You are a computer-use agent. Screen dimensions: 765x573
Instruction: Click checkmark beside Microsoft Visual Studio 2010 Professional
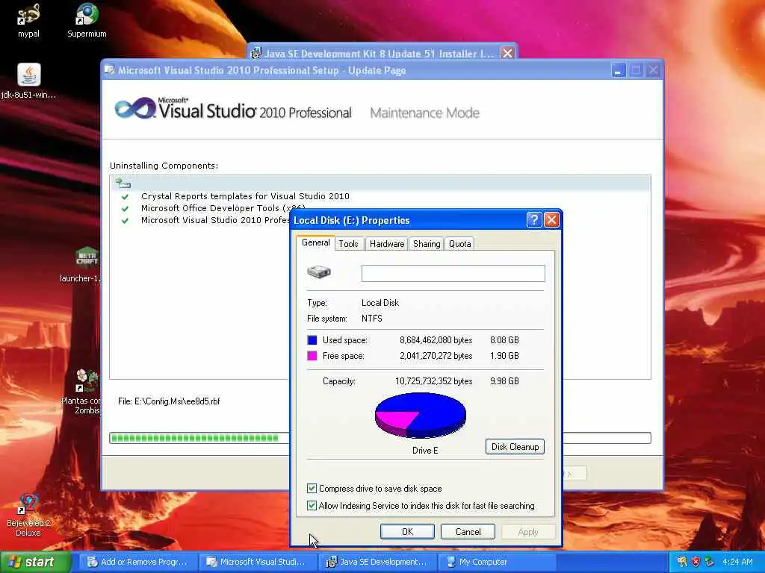(125, 221)
